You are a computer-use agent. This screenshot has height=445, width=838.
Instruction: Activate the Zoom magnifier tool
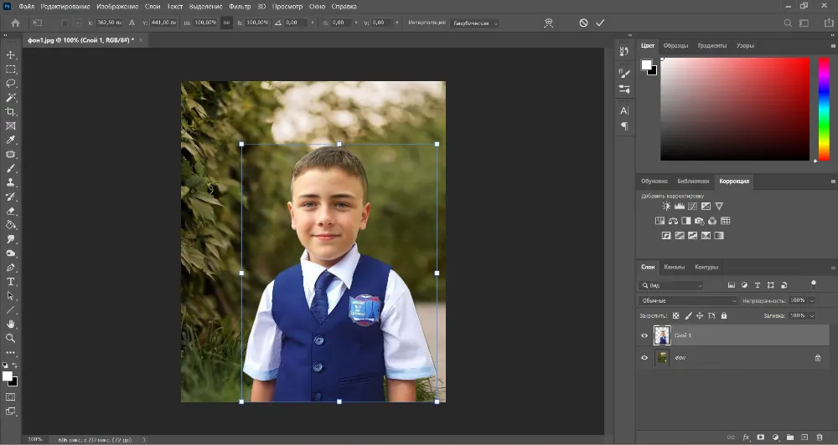click(x=11, y=338)
